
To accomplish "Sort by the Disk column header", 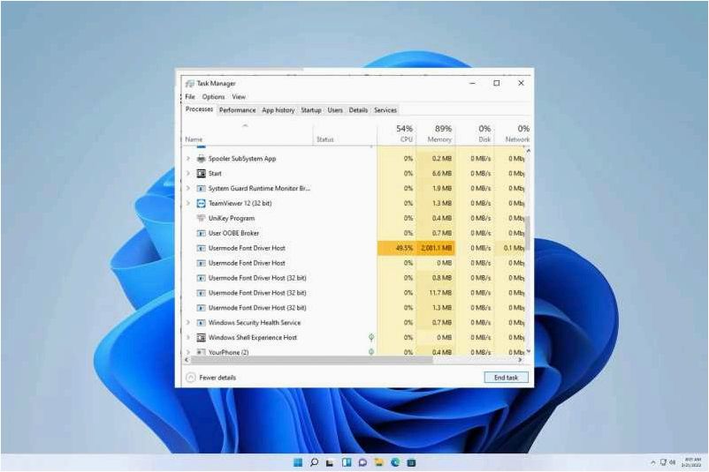I will [x=475, y=134].
